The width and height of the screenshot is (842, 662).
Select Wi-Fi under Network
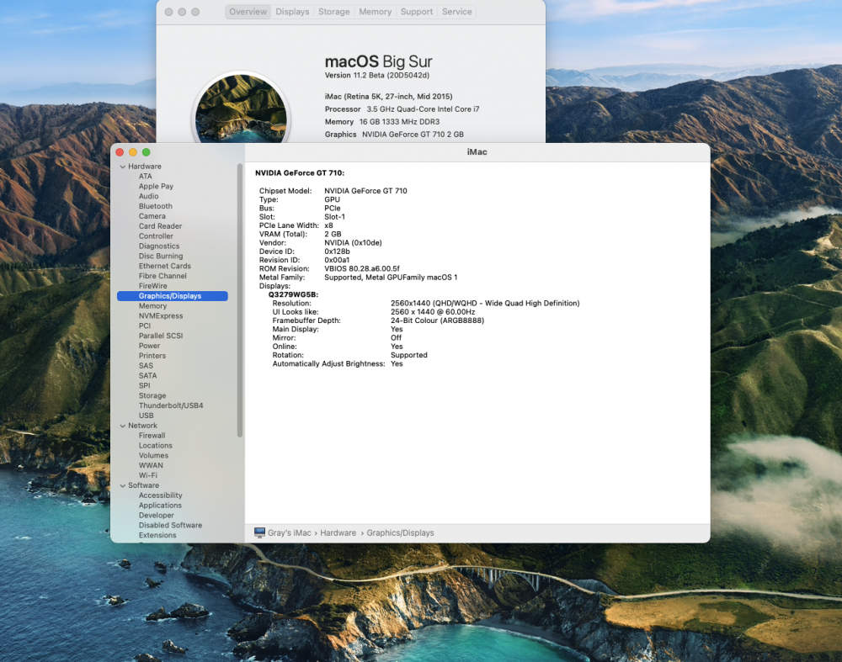(147, 475)
